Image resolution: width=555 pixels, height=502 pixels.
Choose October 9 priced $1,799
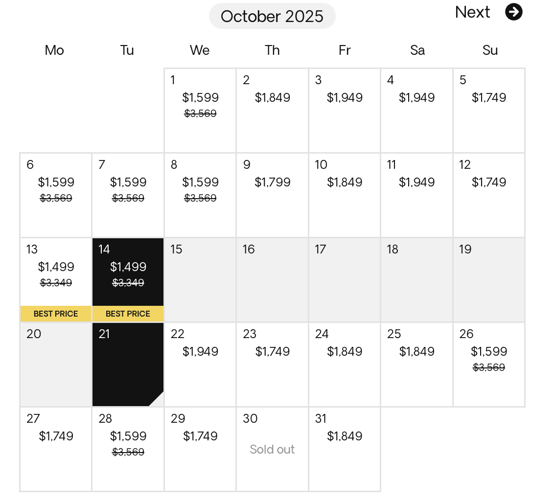(x=272, y=195)
